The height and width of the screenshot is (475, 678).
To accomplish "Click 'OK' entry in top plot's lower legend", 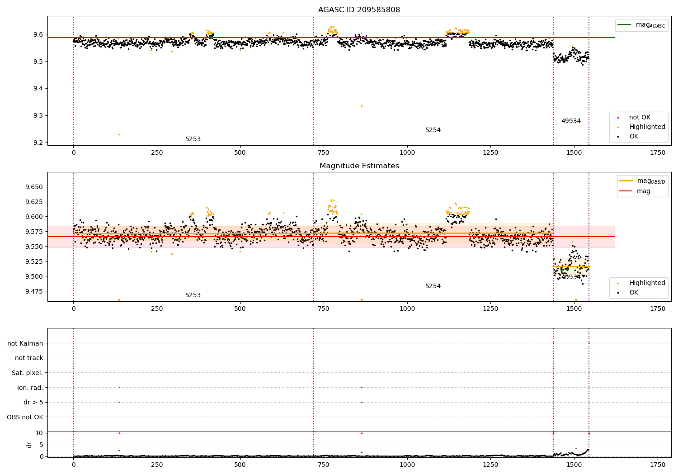I will click(634, 137).
